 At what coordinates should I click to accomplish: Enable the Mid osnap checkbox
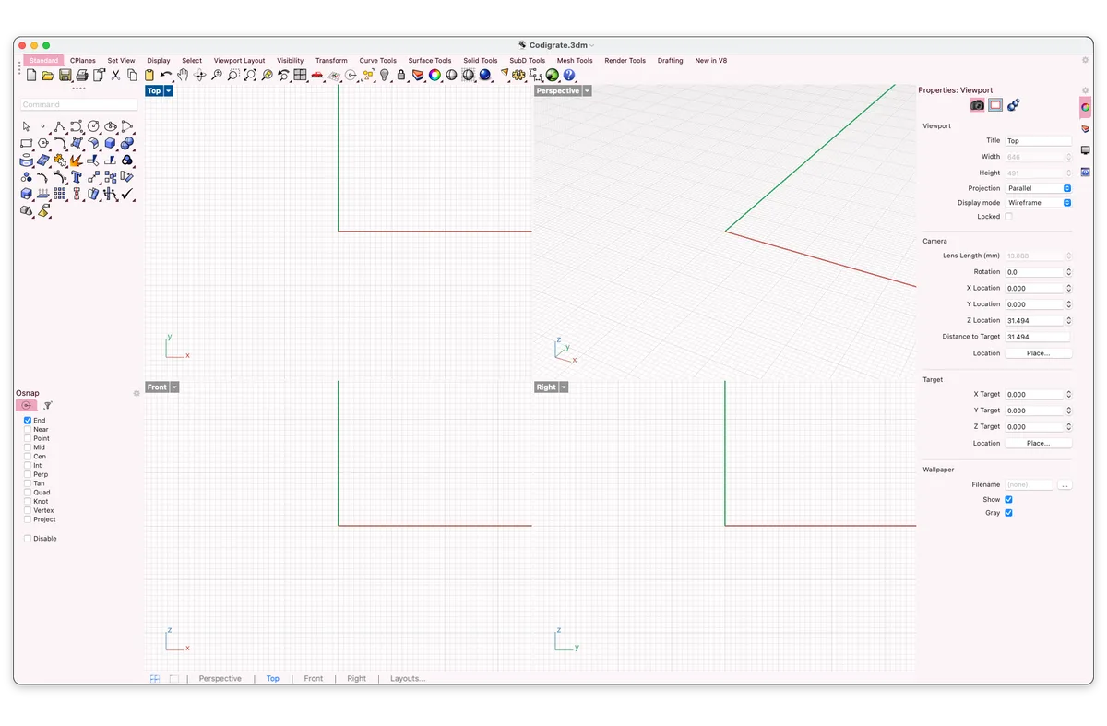pyautogui.click(x=28, y=447)
